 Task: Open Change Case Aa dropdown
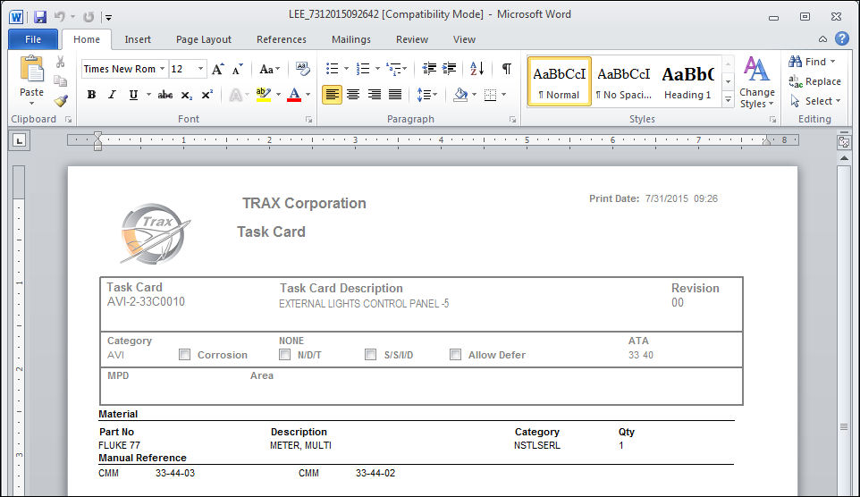point(269,69)
